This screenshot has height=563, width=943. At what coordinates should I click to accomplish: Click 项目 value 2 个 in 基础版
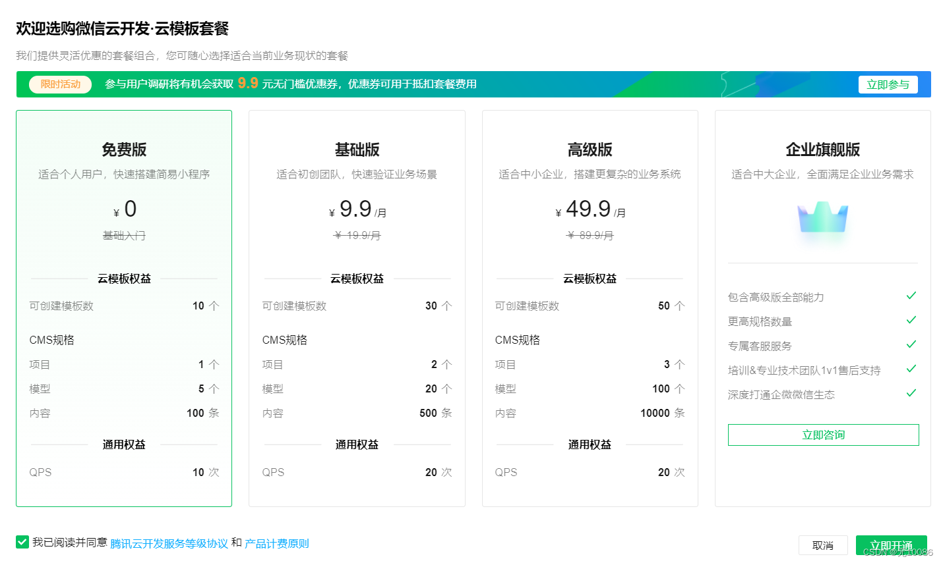coord(442,364)
